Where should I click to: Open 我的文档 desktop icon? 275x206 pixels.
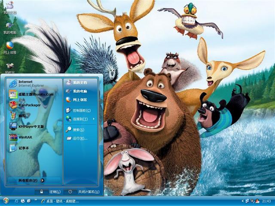click(x=10, y=7)
